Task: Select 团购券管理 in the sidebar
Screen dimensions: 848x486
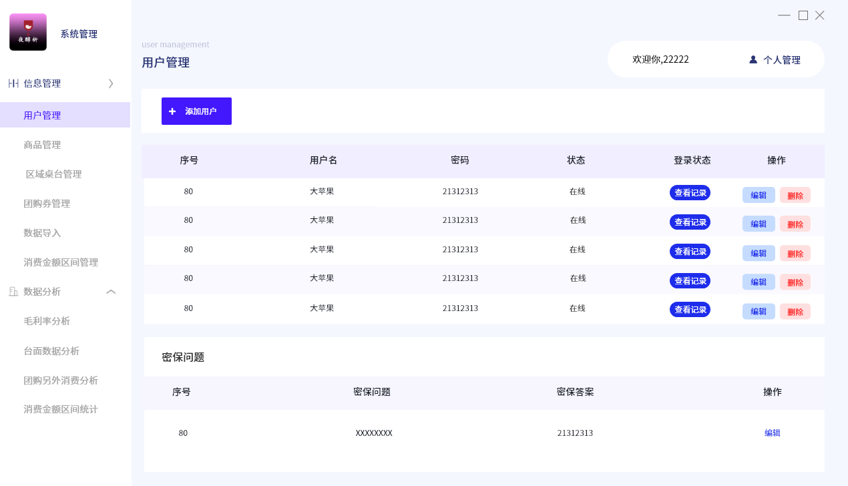Action: [x=47, y=204]
